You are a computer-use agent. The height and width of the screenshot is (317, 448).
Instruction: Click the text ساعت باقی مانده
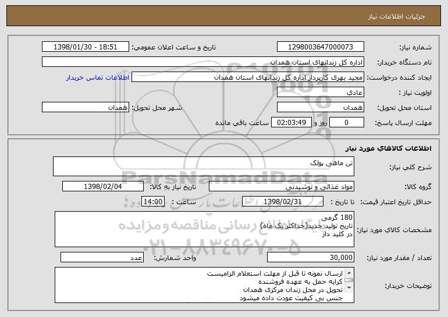tap(242, 123)
